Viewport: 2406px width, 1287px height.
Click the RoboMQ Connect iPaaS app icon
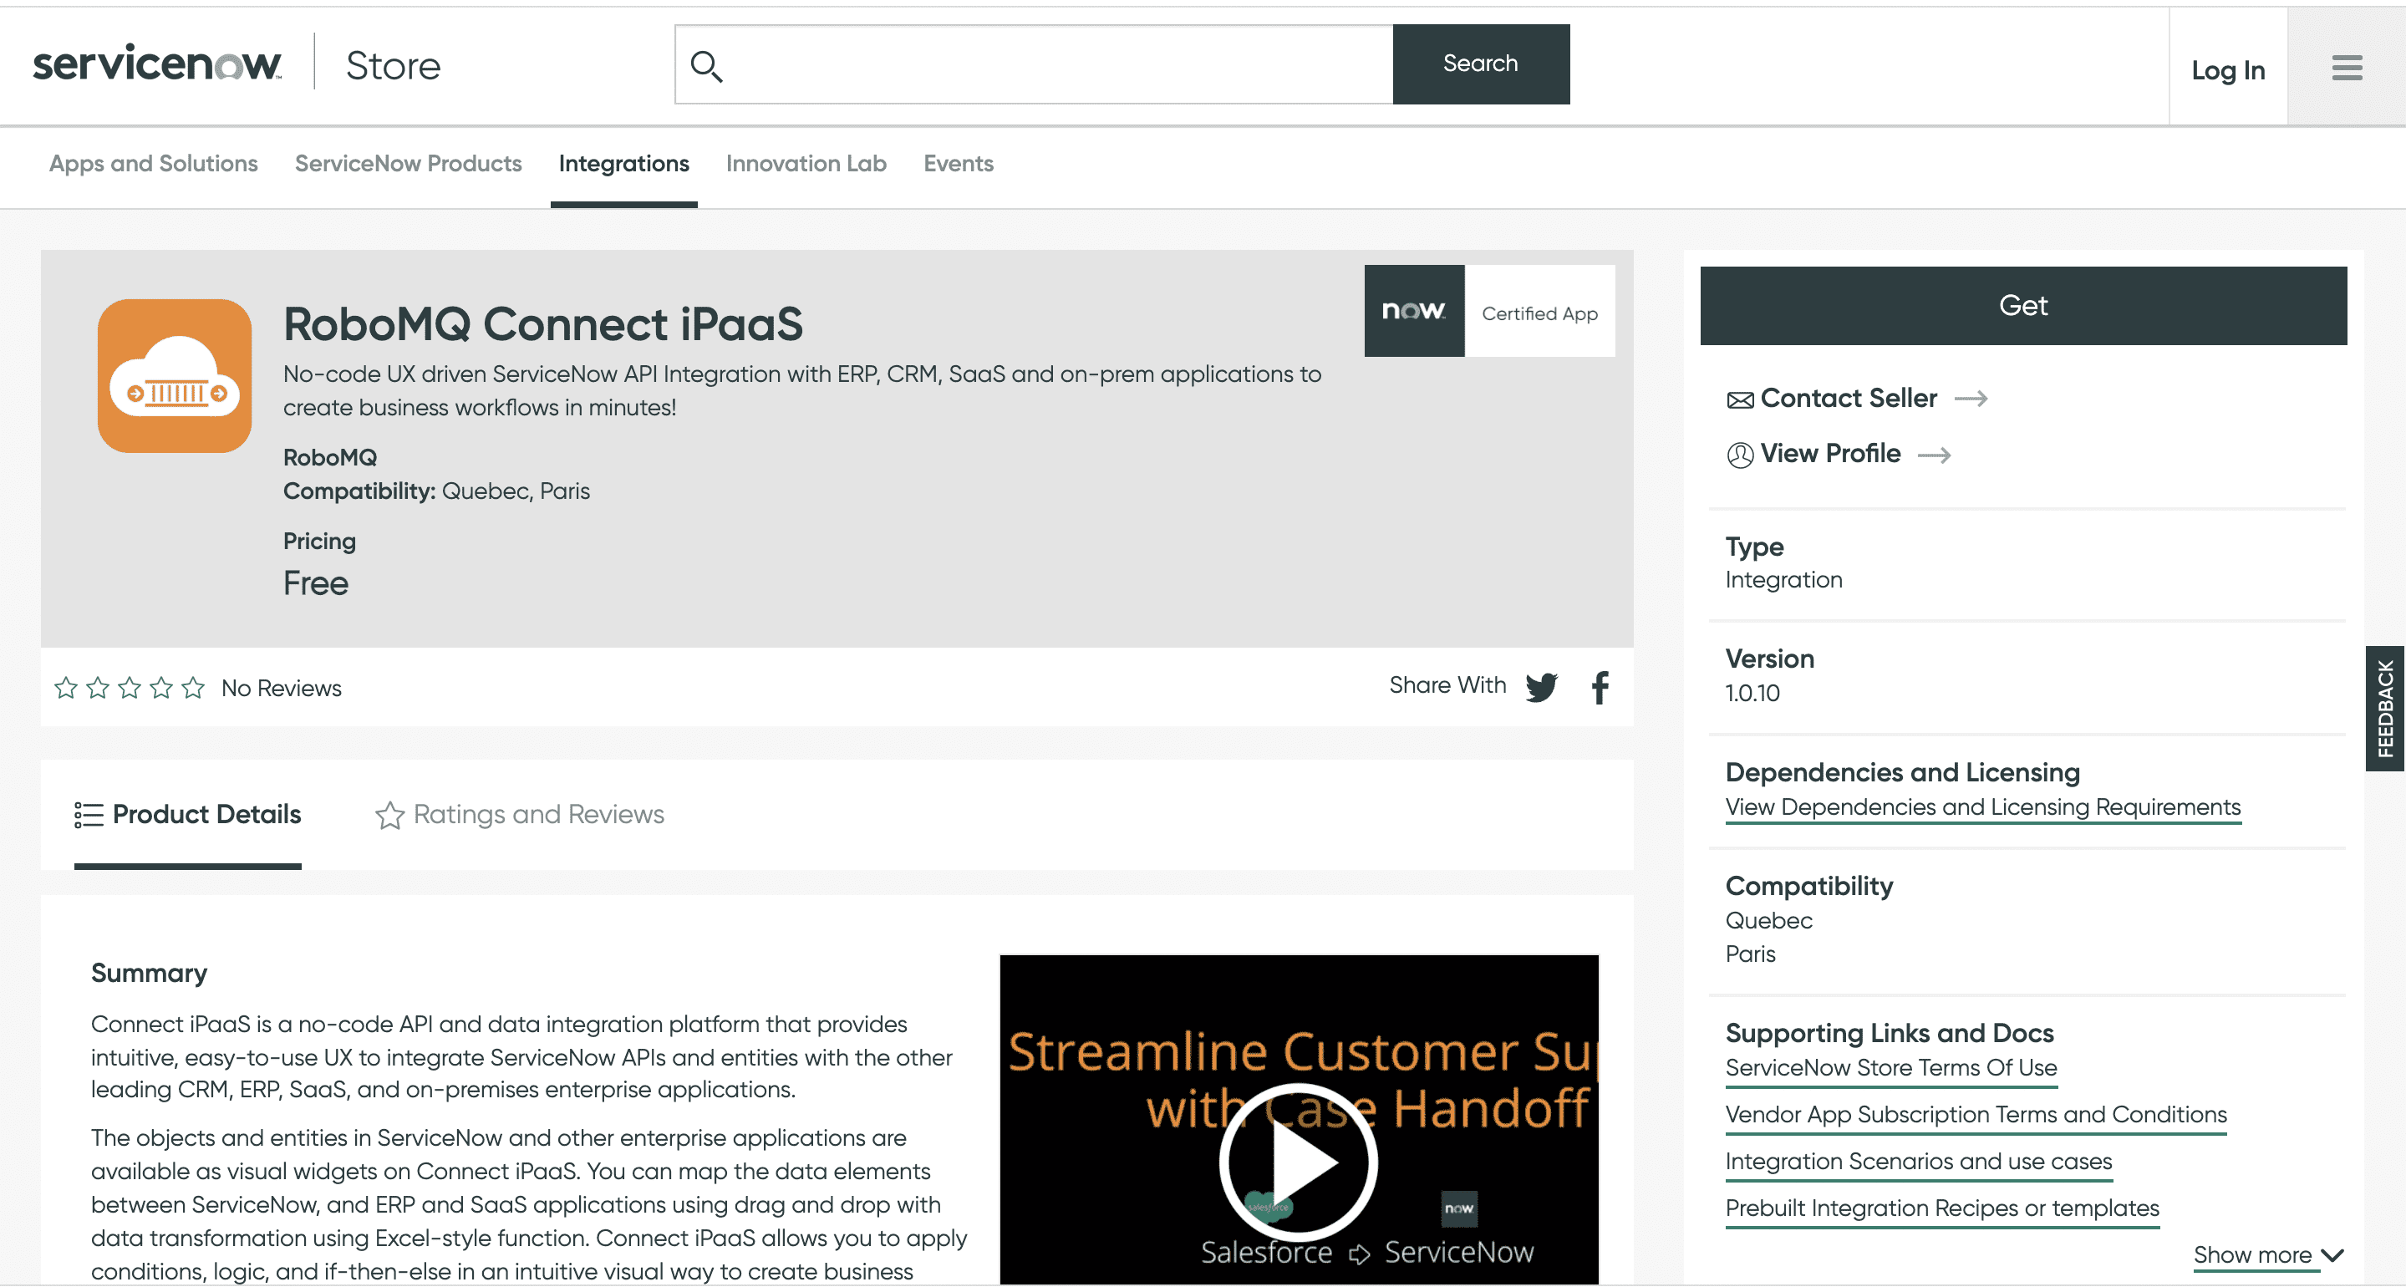pos(175,375)
